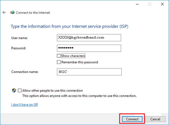Go back using the back arrow
The image size is (169, 125).
[x=4, y=13]
